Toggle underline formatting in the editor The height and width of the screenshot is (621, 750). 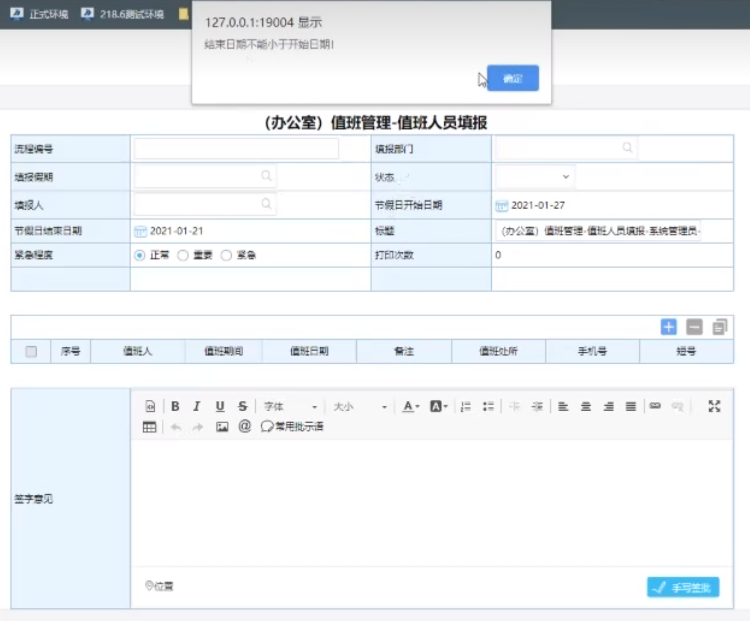pyautogui.click(x=220, y=406)
